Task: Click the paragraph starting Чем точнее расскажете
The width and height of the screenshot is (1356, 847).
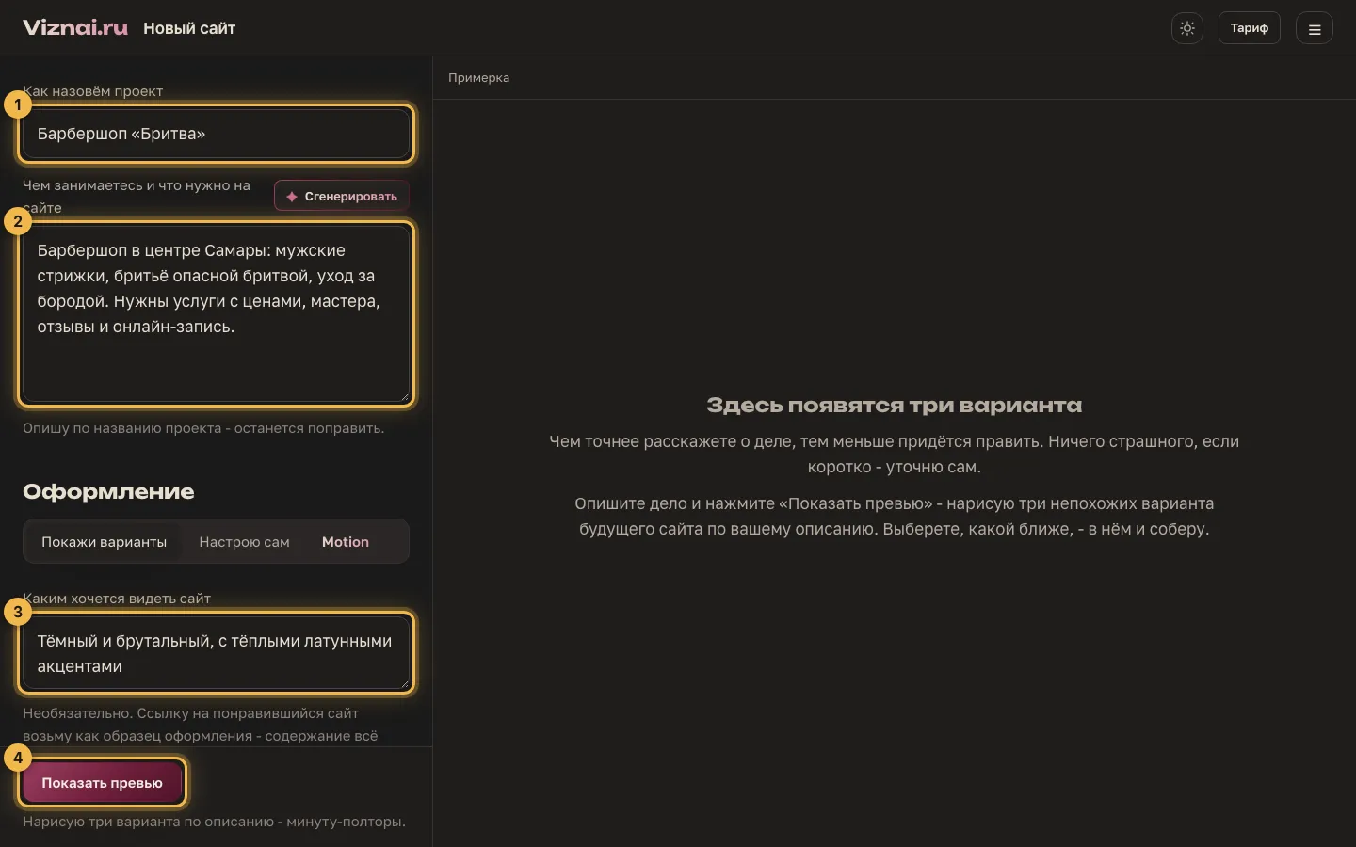Action: tap(895, 454)
